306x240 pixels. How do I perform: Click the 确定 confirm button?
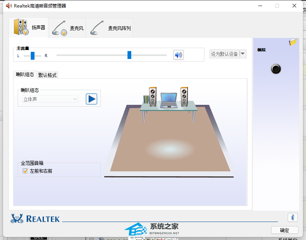point(285,230)
